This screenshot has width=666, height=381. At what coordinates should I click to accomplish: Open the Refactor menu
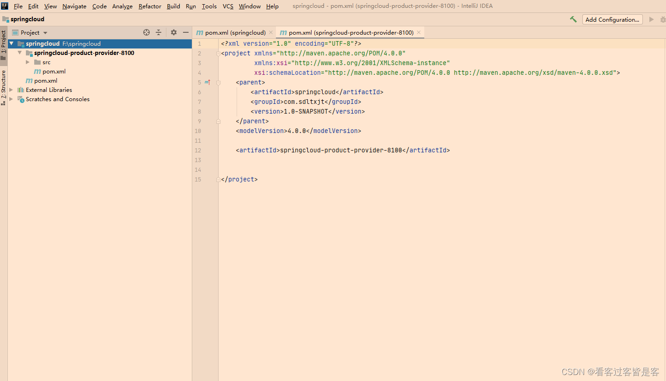pos(150,6)
